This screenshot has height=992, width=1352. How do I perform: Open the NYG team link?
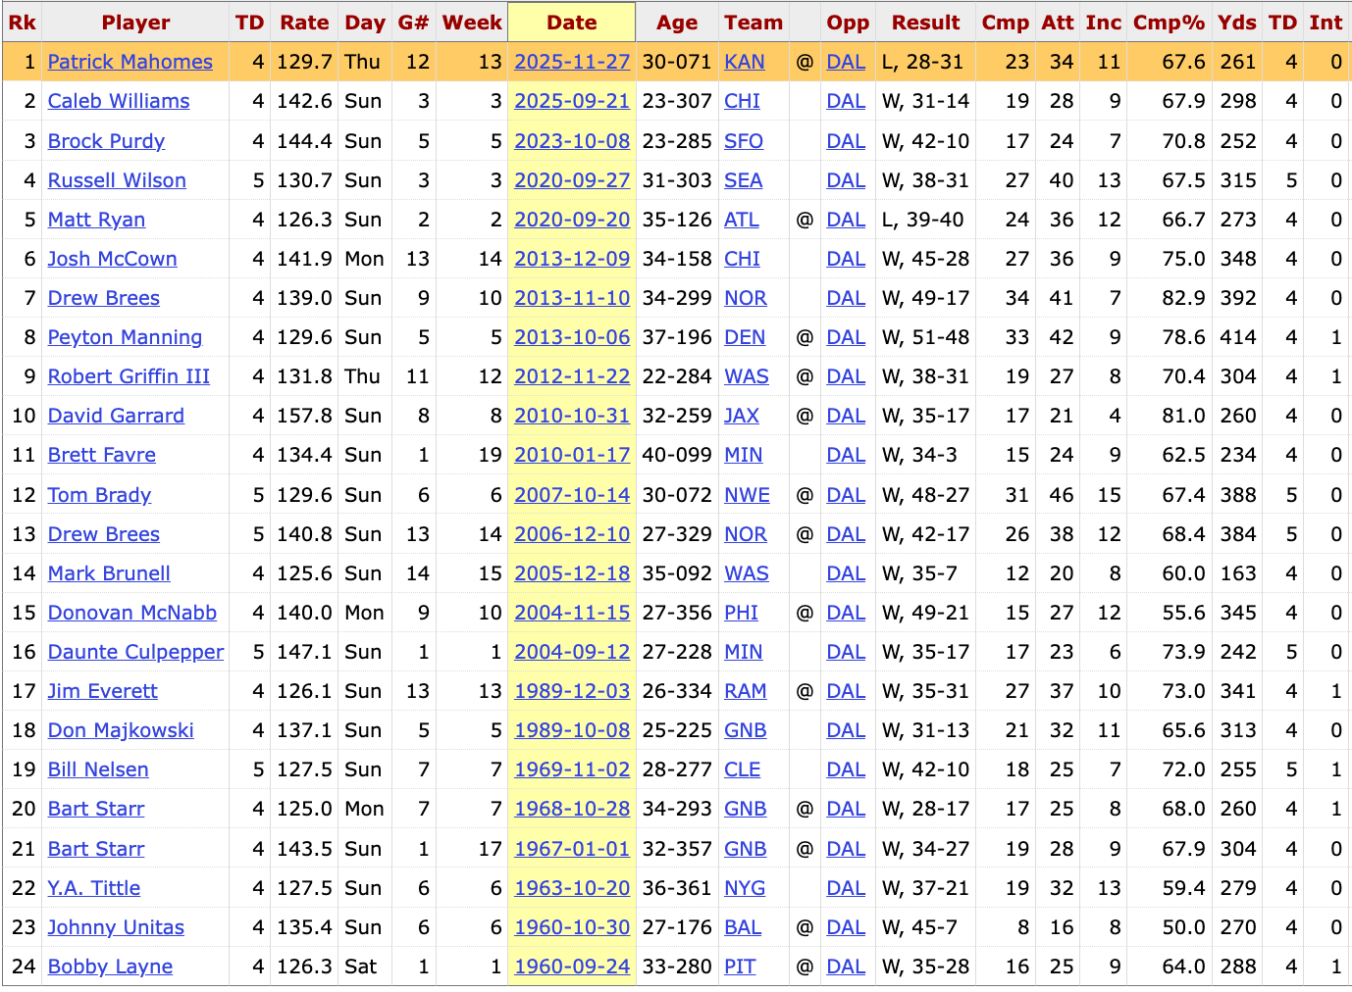(745, 888)
